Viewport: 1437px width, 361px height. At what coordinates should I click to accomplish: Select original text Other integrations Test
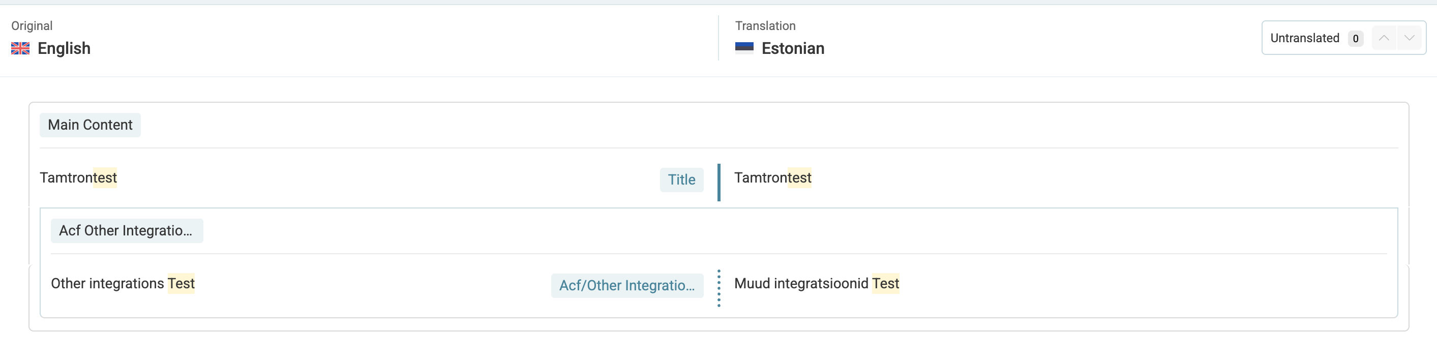(x=123, y=283)
